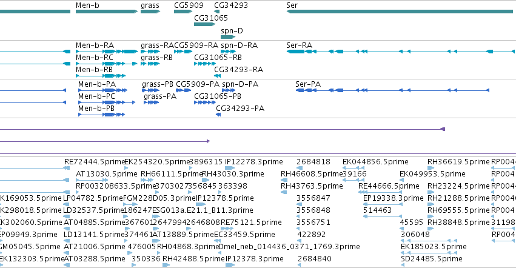This screenshot has height=268, width=516.
Task: Select the SD24485.5prime EST label
Action: point(432,259)
